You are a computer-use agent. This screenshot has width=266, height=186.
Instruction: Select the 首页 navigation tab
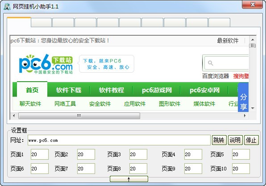pos(32,90)
